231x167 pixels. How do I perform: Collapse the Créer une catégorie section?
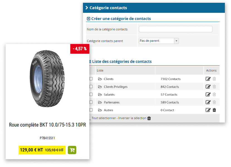pyautogui.click(x=89, y=19)
